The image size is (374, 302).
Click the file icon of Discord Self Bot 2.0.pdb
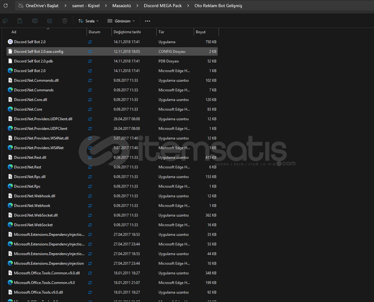[10, 61]
